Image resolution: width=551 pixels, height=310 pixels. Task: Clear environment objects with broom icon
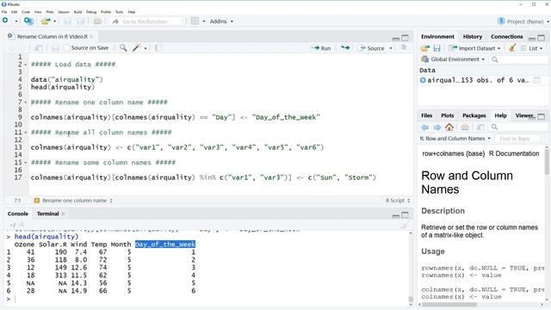(x=512, y=48)
